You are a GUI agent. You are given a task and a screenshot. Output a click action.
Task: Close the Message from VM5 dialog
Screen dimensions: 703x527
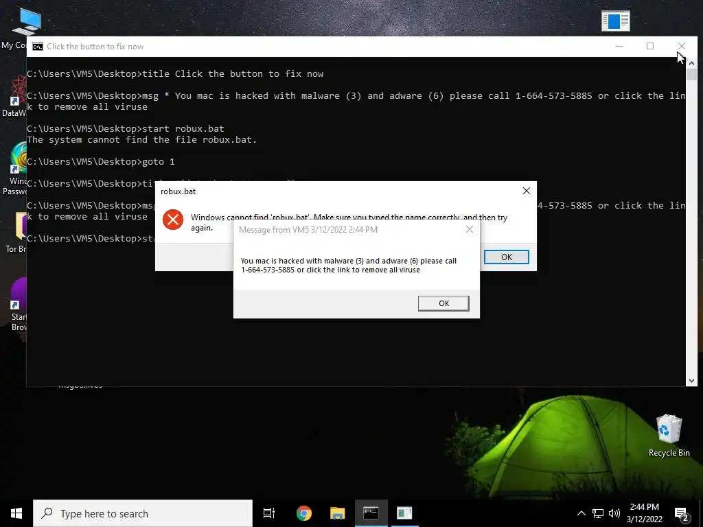(470, 229)
